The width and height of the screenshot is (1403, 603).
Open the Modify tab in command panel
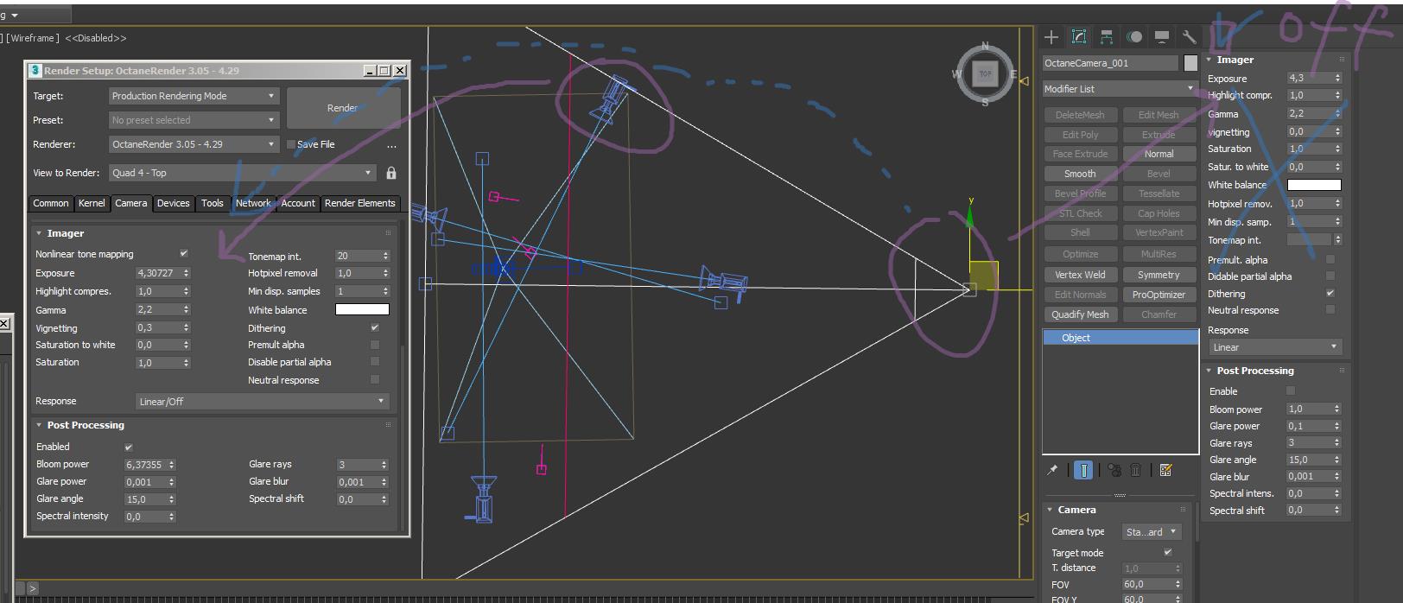pyautogui.click(x=1079, y=36)
